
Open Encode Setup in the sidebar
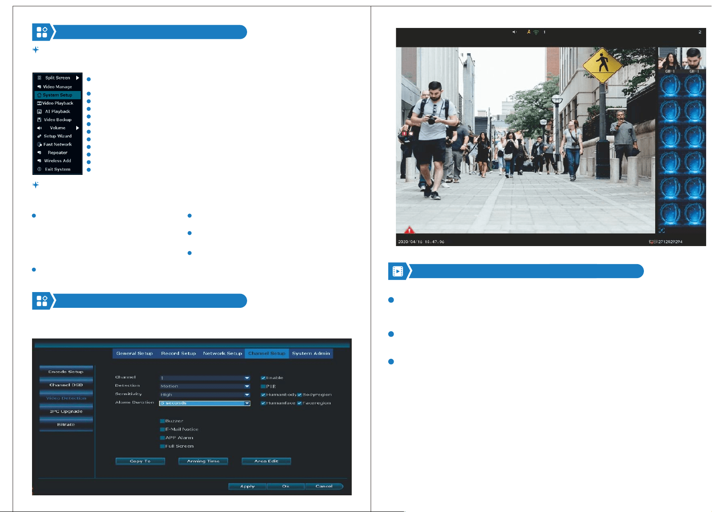pos(66,372)
